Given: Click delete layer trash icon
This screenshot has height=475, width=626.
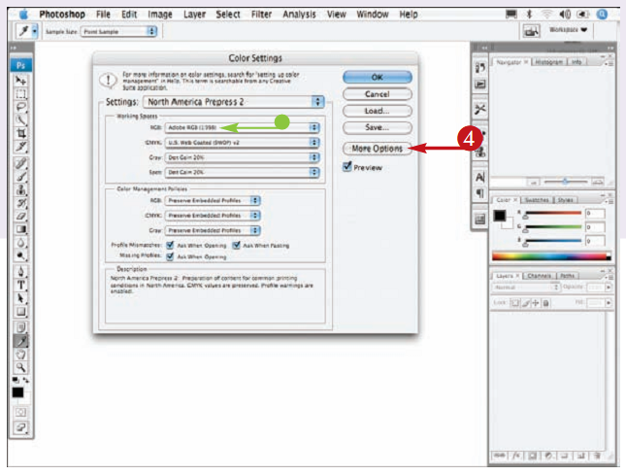Looking at the screenshot, I should pyautogui.click(x=597, y=456).
